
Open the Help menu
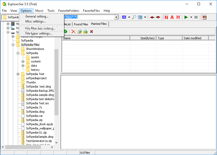tap(107, 11)
